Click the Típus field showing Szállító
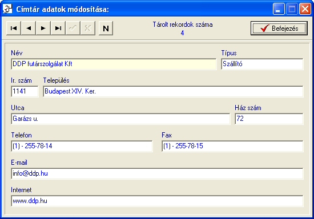 [x=262, y=64]
